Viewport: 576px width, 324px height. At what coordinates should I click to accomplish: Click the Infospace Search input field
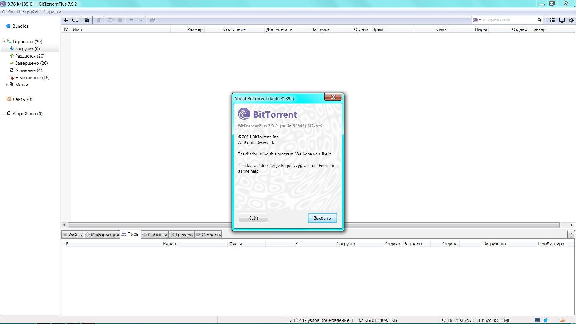pyautogui.click(x=509, y=20)
